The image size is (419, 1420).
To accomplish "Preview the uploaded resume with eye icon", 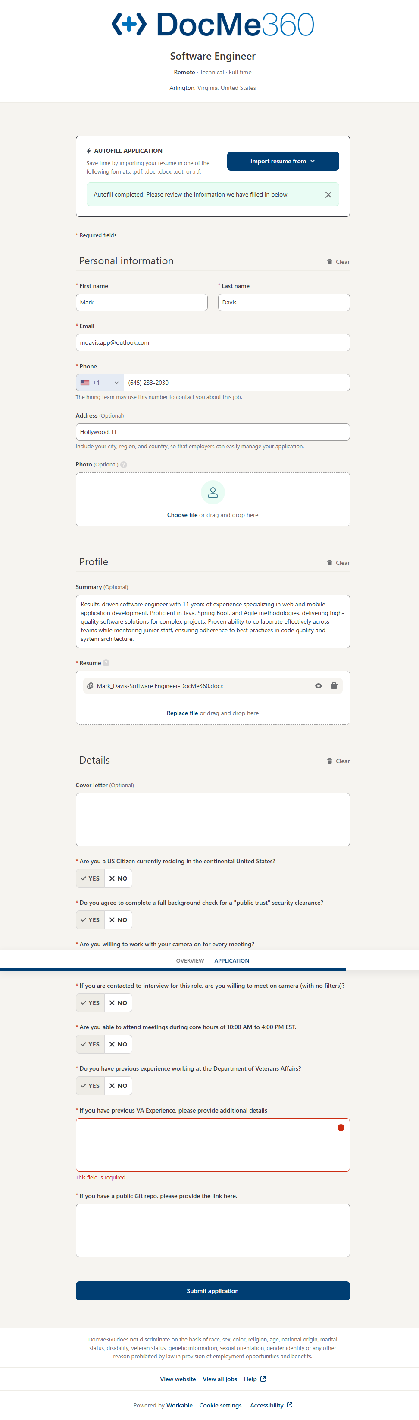I will 319,686.
